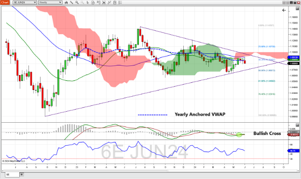This screenshot has height=179, width=301.
Task: Click the black 1.08903 price marker
Action: [294, 64]
